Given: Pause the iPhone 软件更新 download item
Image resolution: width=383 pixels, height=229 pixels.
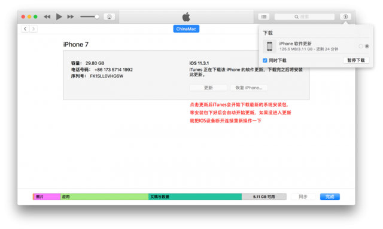Looking at the screenshot, I should [360, 46].
